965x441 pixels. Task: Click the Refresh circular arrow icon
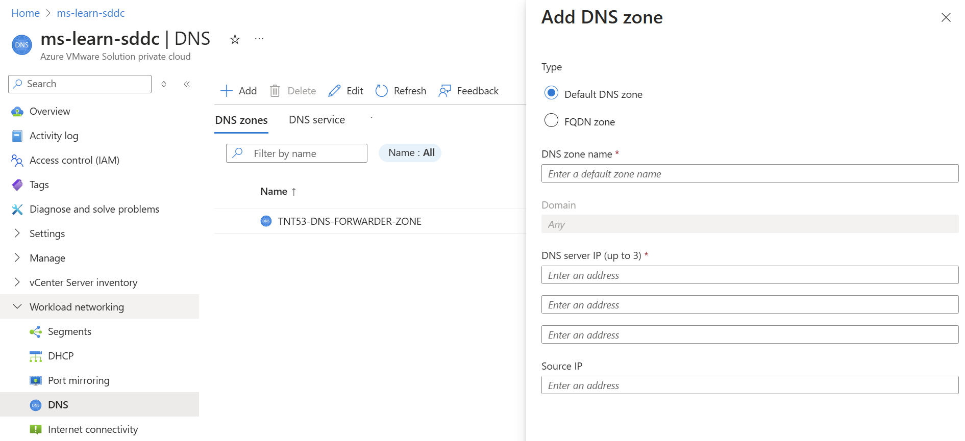(382, 91)
